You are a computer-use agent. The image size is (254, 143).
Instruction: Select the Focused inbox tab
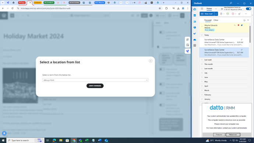pyautogui.click(x=208, y=20)
